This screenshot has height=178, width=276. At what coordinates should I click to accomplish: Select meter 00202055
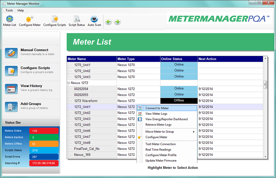click(165, 95)
